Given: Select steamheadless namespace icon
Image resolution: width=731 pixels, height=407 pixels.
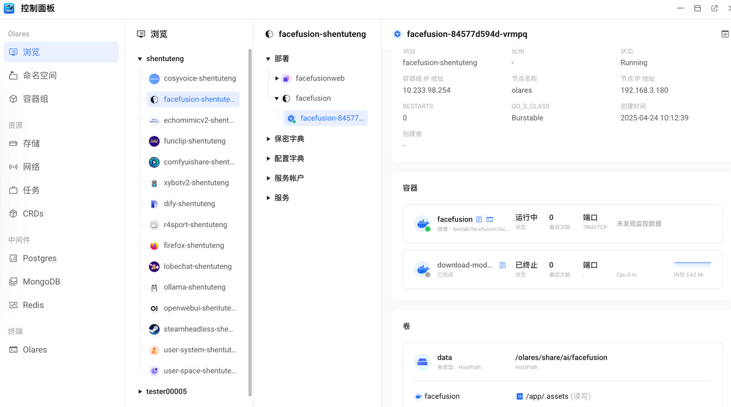Looking at the screenshot, I should coord(154,329).
